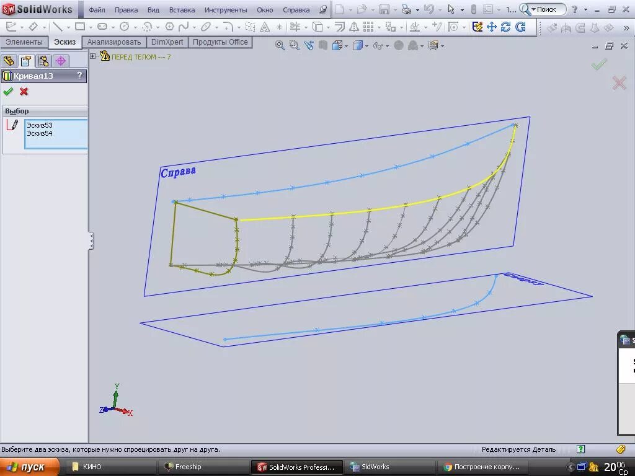Select the Trim Entities tool
Screen dimensions: 635x476
tap(295, 27)
